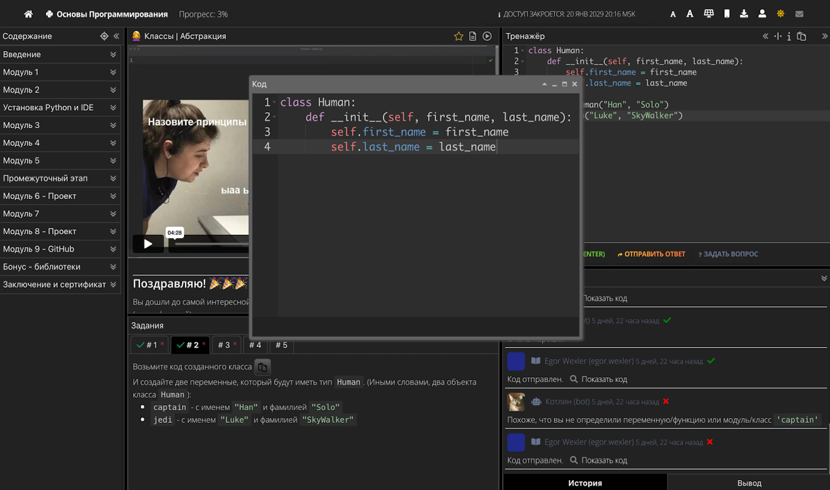830x490 pixels.
Task: Click the target icon in Содержание header
Action: [x=104, y=36]
